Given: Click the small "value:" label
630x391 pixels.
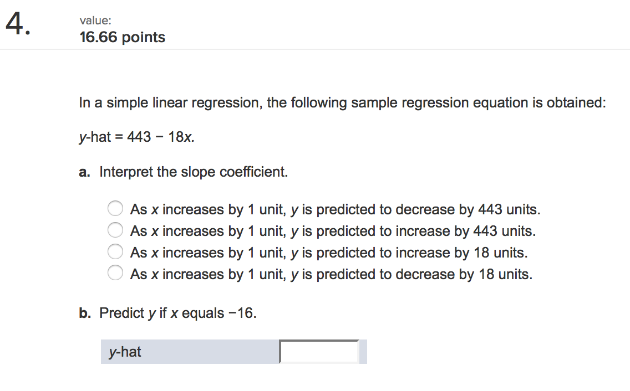Looking at the screenshot, I should pyautogui.click(x=95, y=20).
